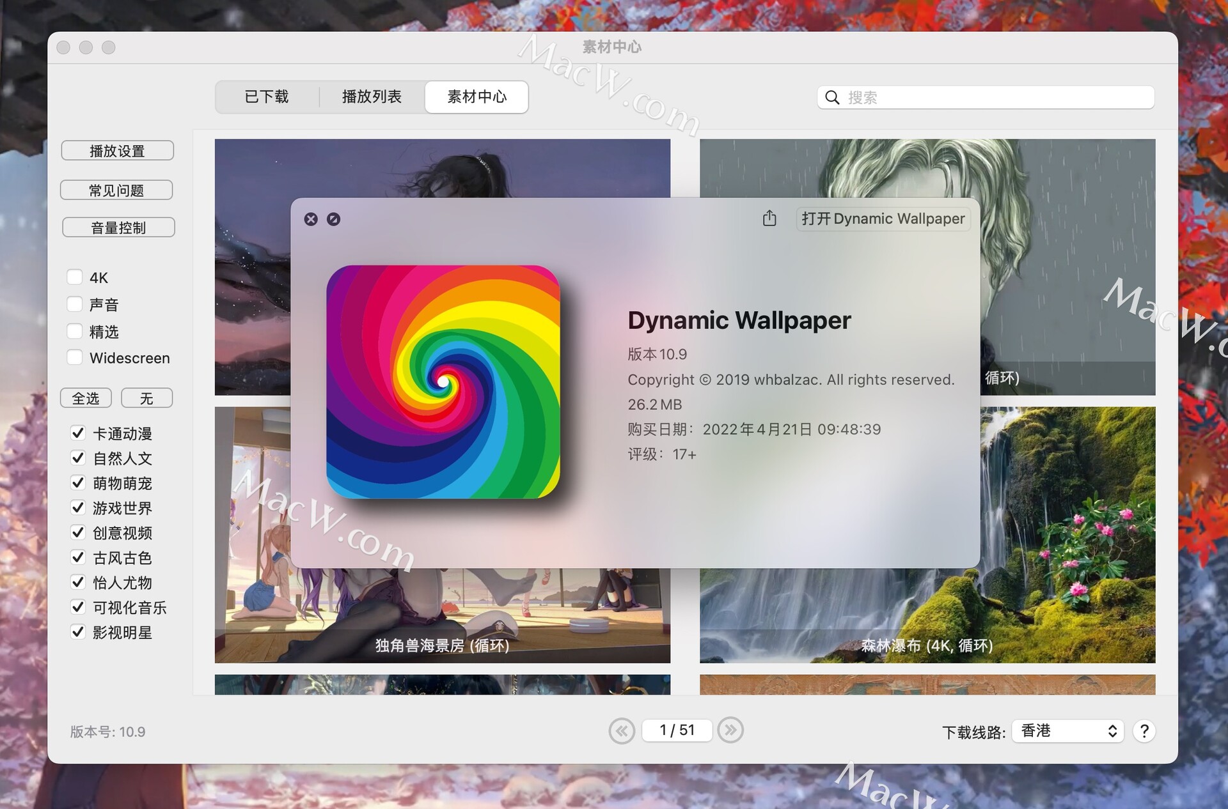
Task: Toggle the Widescreen checkbox
Action: [75, 358]
